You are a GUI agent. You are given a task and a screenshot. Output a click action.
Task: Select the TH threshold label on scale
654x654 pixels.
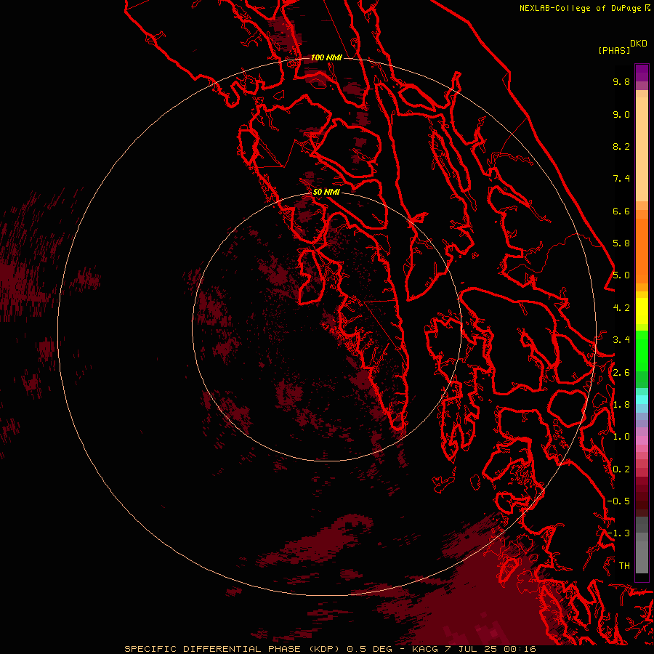624,566
